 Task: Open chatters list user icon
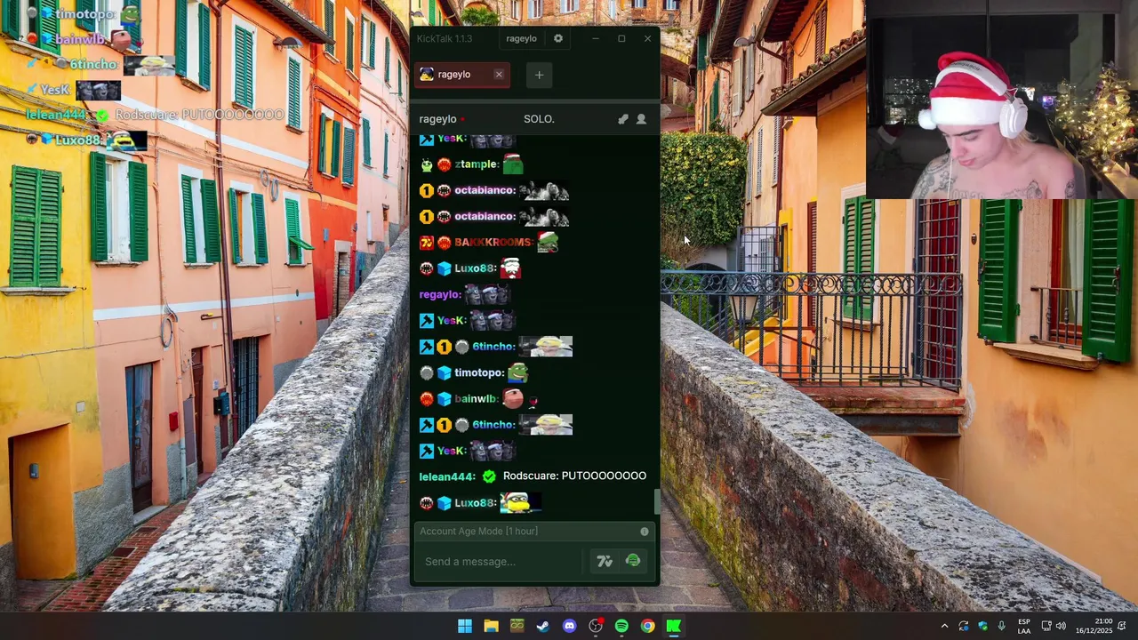coord(641,119)
